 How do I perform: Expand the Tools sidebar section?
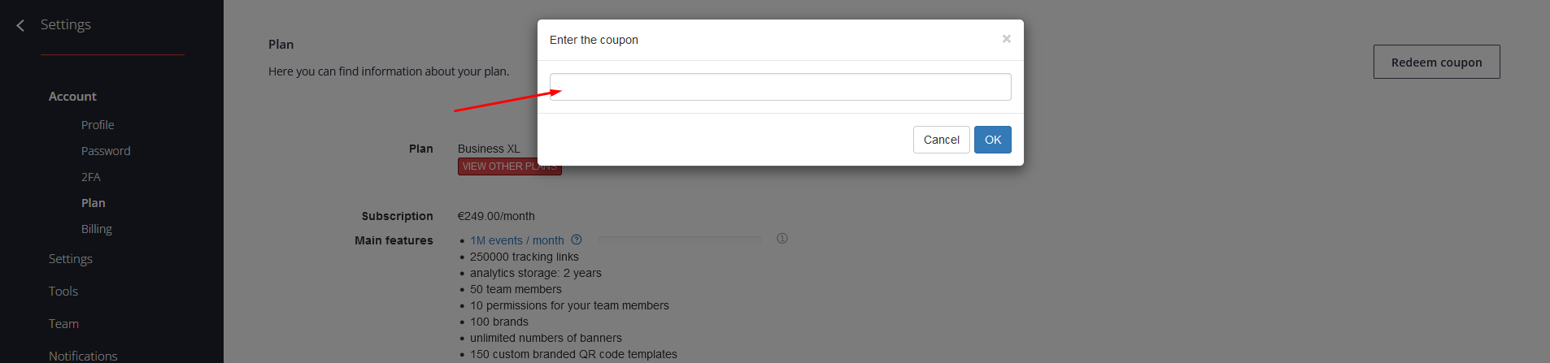click(63, 292)
